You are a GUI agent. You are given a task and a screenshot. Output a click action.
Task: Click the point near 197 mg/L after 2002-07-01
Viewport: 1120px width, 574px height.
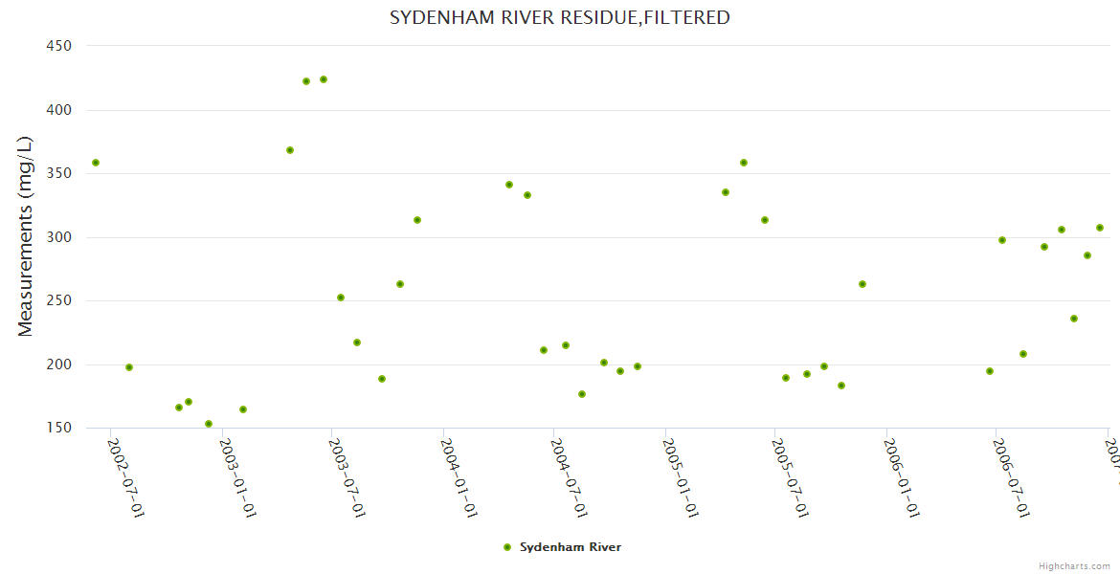[x=129, y=367]
